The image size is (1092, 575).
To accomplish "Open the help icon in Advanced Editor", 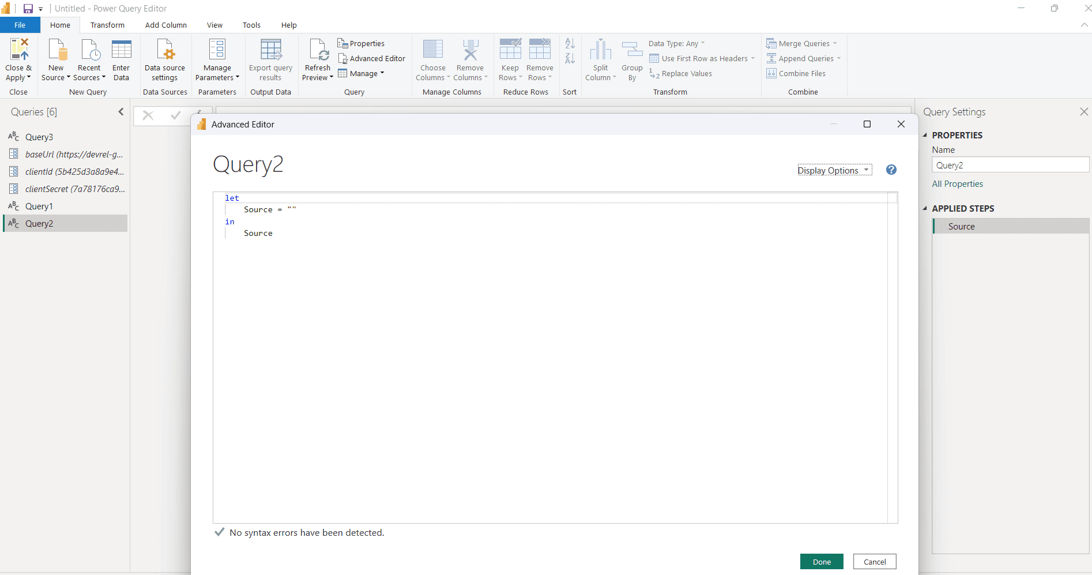I will pyautogui.click(x=891, y=170).
